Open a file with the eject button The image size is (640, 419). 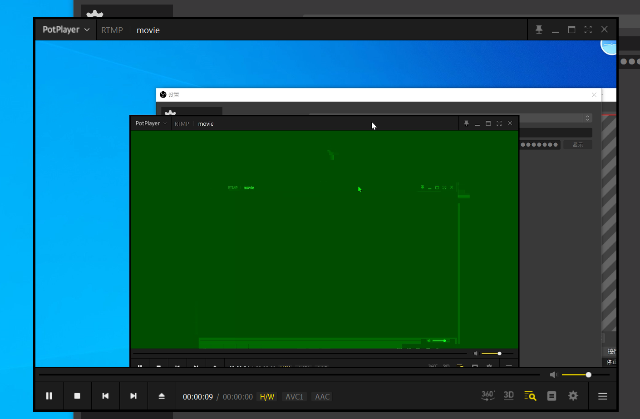click(162, 396)
